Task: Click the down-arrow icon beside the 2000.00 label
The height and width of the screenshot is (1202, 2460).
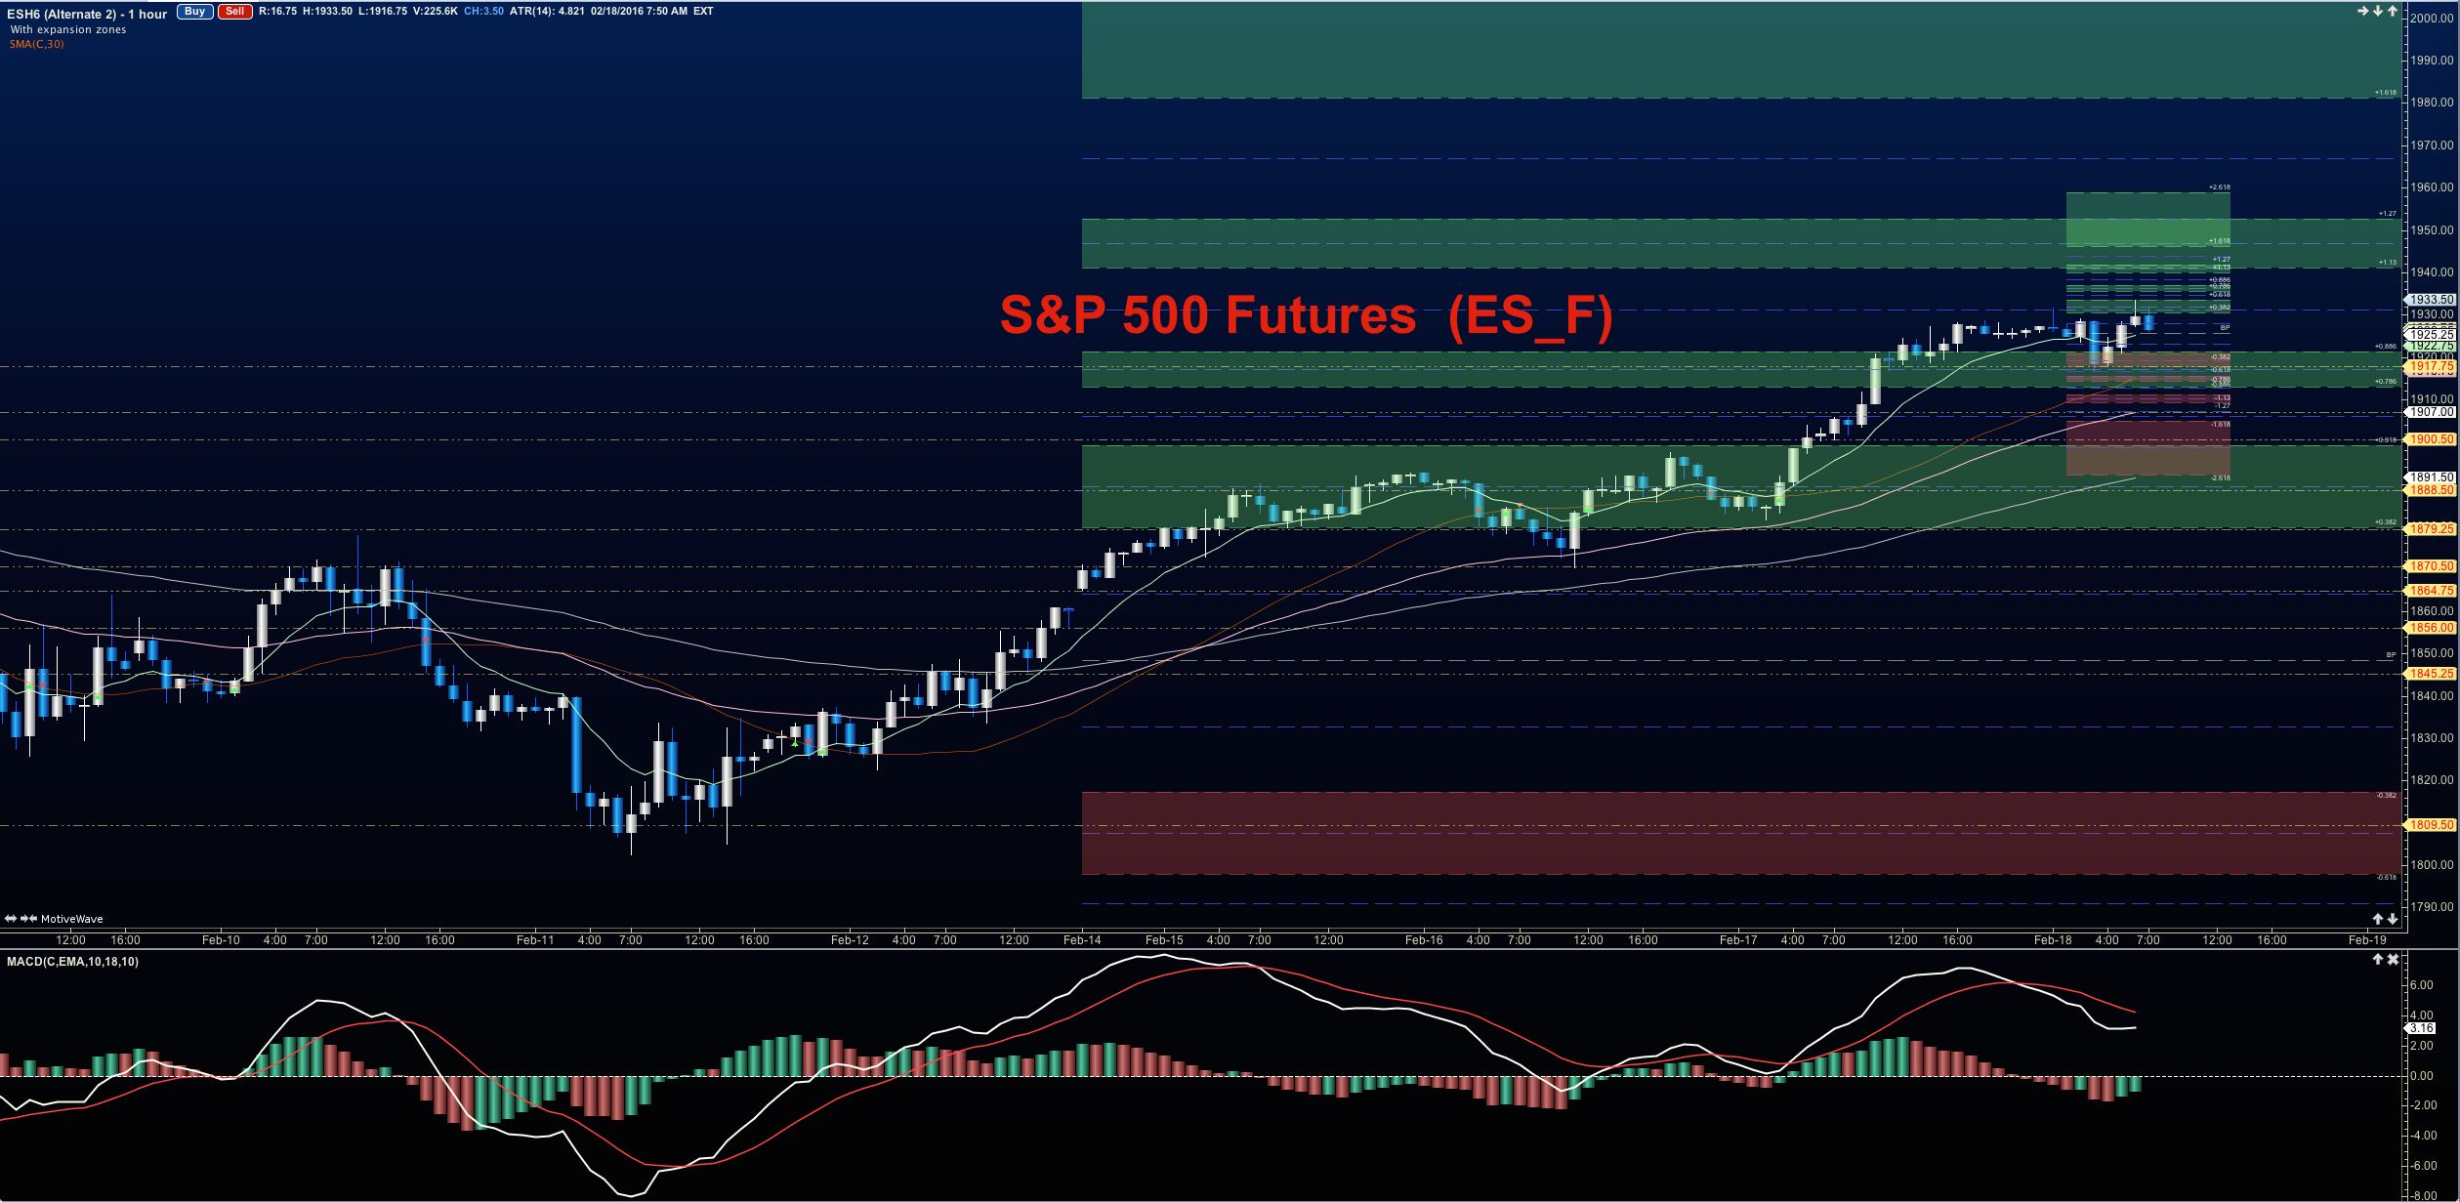Action: coord(2378,11)
